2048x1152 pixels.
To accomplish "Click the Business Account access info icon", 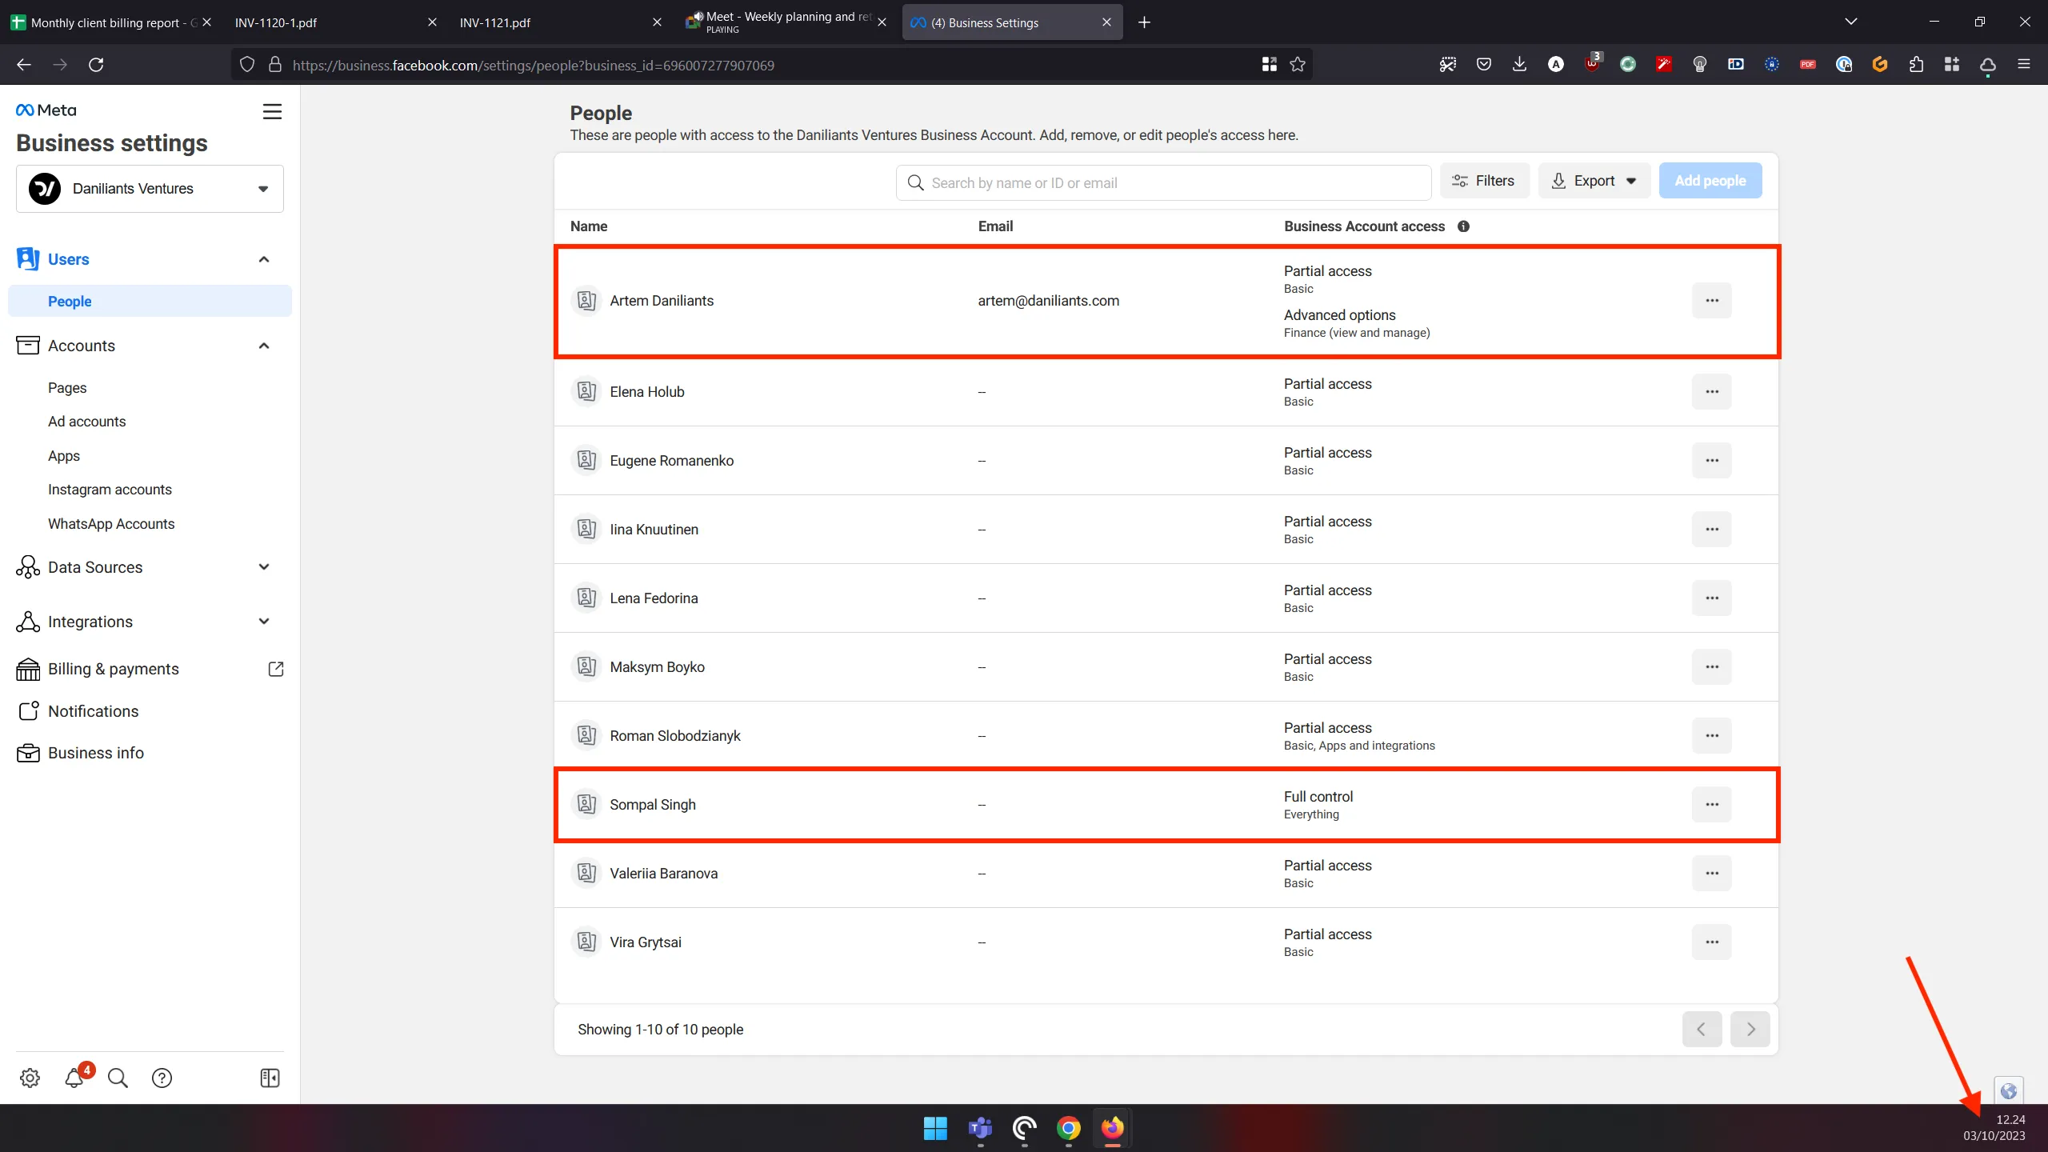I will (x=1463, y=226).
